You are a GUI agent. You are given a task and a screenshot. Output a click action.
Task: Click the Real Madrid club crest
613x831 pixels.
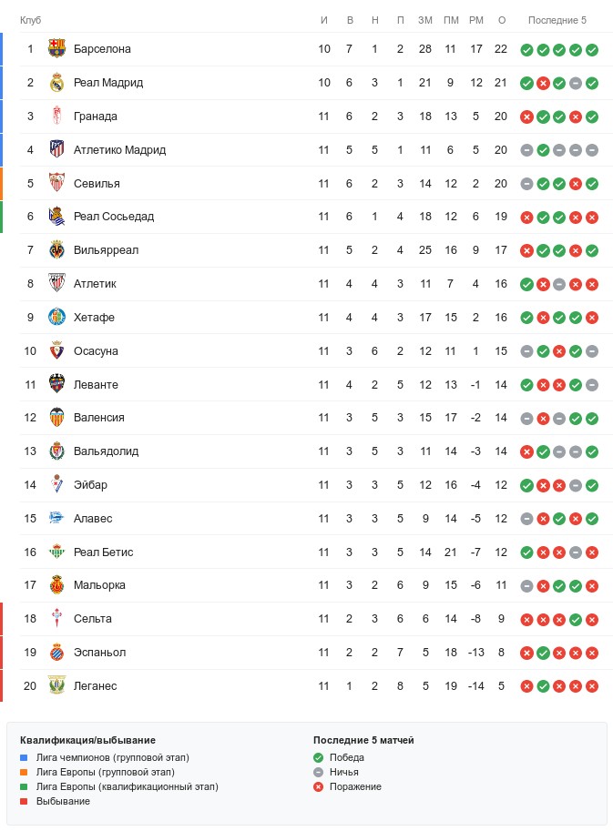[x=56, y=83]
